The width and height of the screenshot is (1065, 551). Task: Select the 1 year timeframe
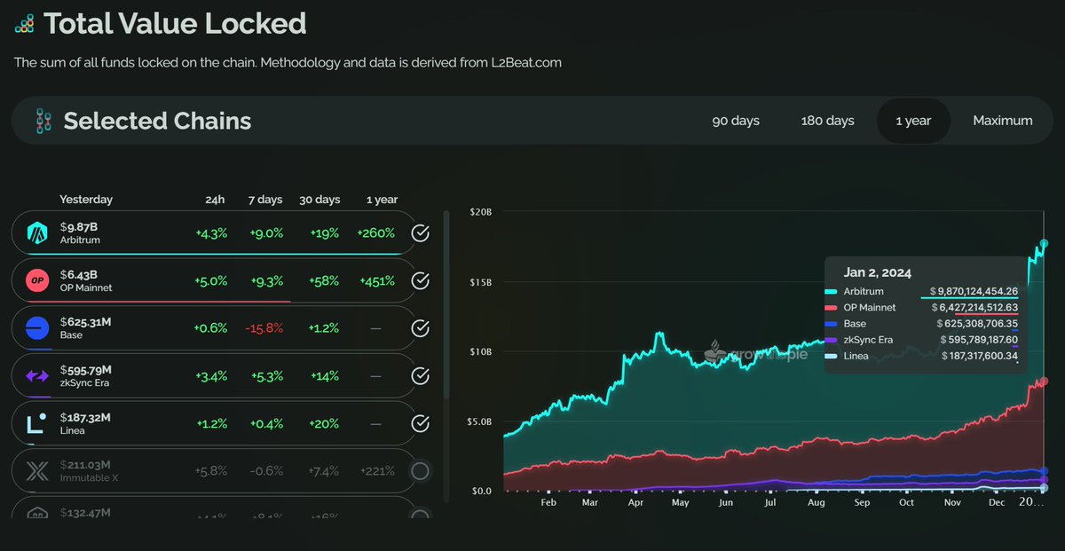[912, 121]
